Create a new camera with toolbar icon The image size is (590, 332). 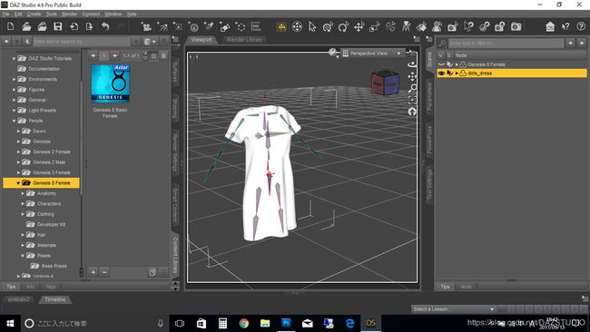pos(146,26)
